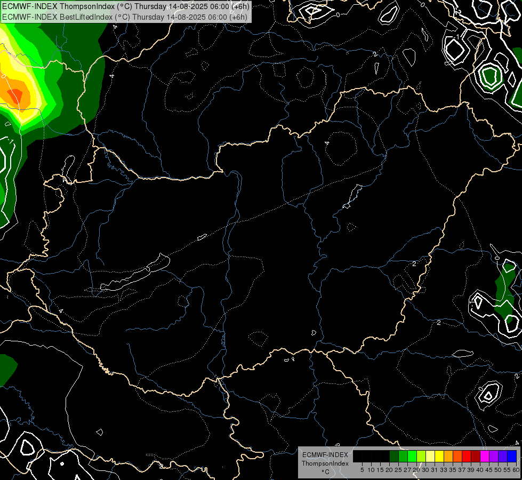Click the '°C' unit label in the legend

point(326,472)
